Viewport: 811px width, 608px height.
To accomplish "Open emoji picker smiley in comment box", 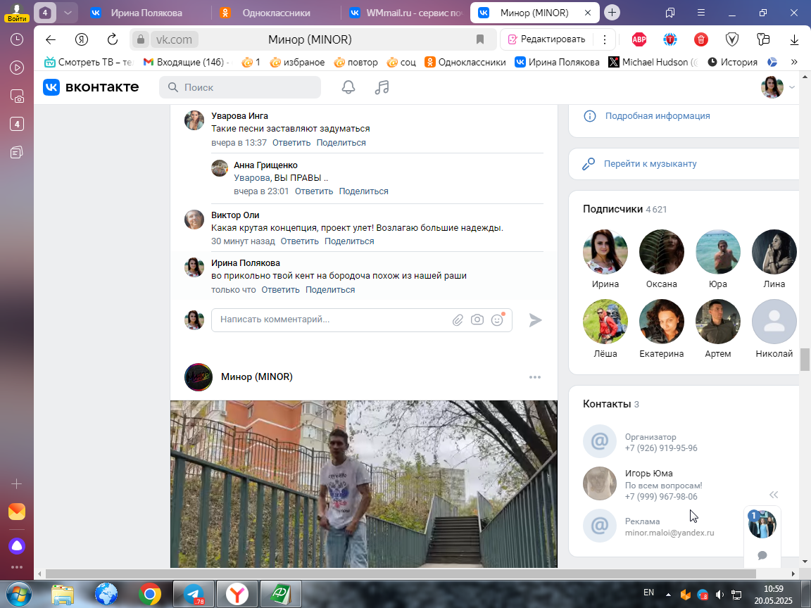I will point(497,319).
